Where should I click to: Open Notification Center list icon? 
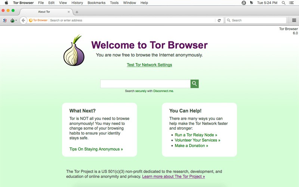292,3
